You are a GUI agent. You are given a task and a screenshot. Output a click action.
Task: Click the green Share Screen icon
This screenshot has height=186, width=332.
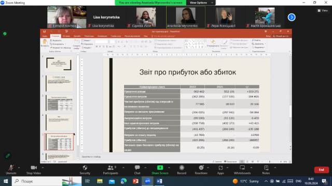(160, 167)
